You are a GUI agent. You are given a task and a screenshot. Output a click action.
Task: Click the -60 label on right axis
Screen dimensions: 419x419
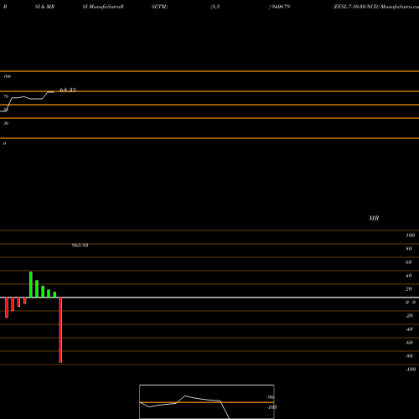click(x=409, y=343)
